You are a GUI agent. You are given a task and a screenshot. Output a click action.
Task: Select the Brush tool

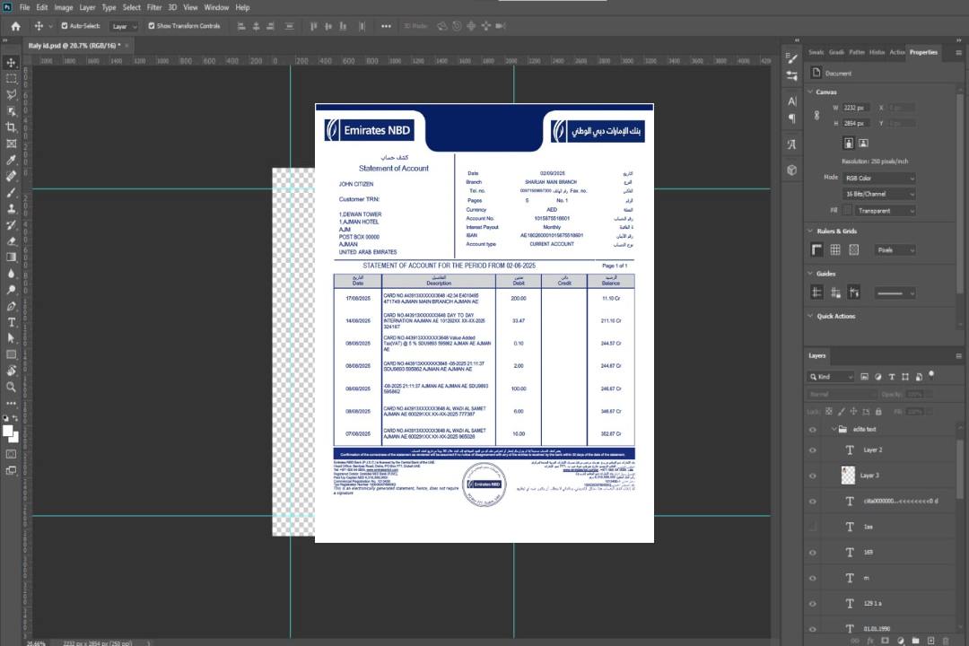click(11, 192)
